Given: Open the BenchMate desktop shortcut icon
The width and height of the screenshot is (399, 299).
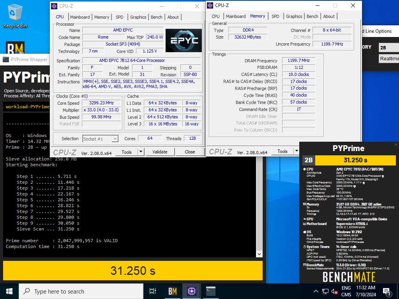Looking at the screenshot, I should 15,47.
